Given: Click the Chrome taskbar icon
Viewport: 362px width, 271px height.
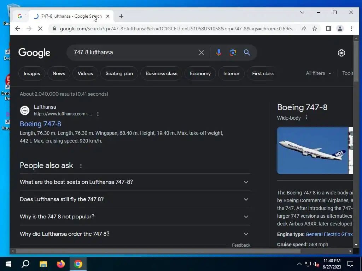Looking at the screenshot, I should (x=78, y=264).
